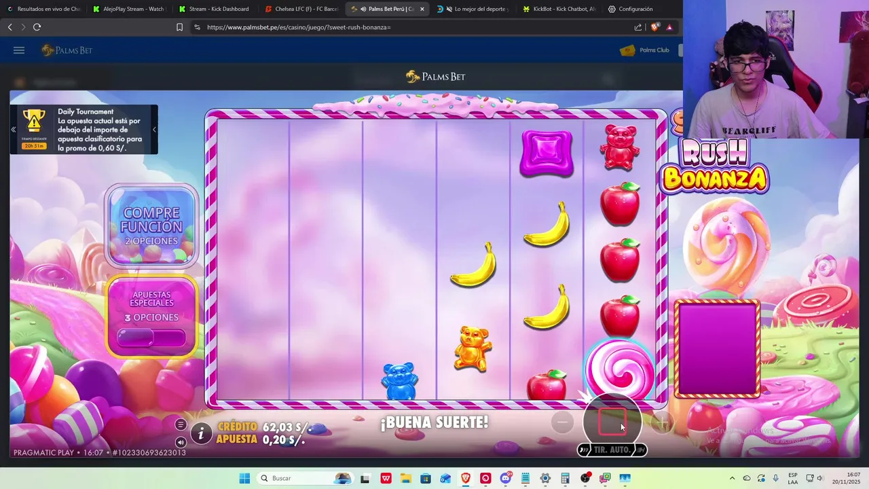This screenshot has height=489, width=869.
Task: Increase the bet with plus button
Action: tap(663, 422)
